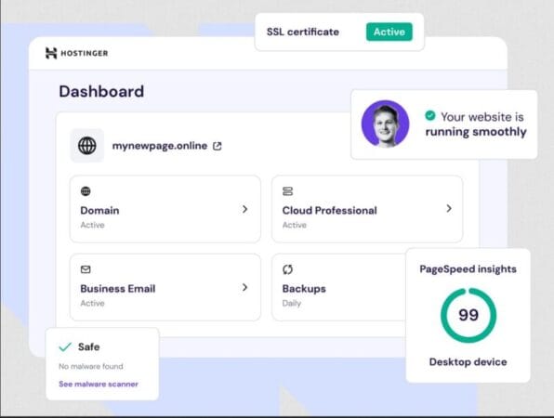Image resolution: width=554 pixels, height=418 pixels.
Task: Click the PageSpeed 99 score ring
Action: click(468, 315)
